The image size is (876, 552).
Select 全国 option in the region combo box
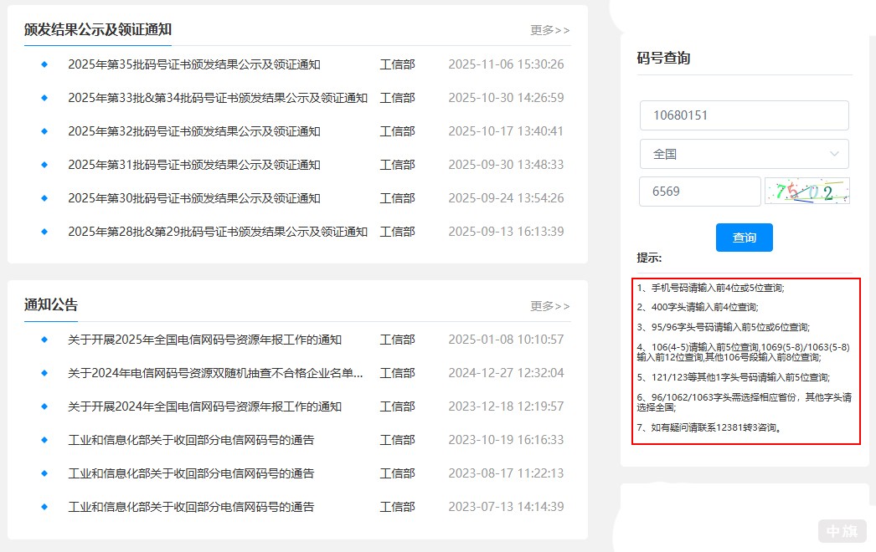pos(744,154)
